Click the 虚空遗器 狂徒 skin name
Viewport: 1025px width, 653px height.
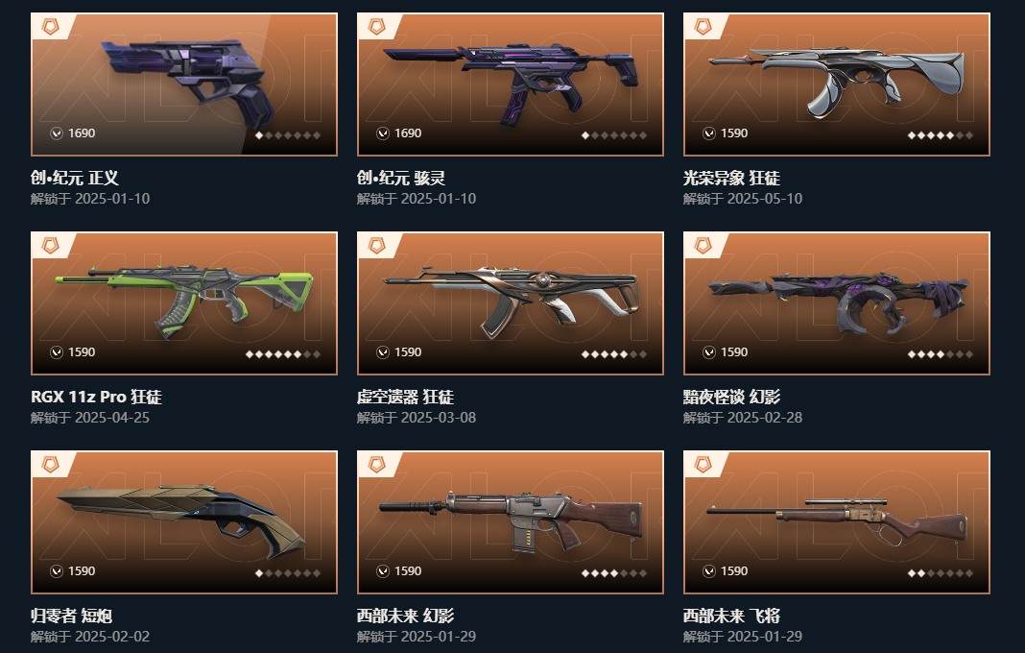click(405, 398)
